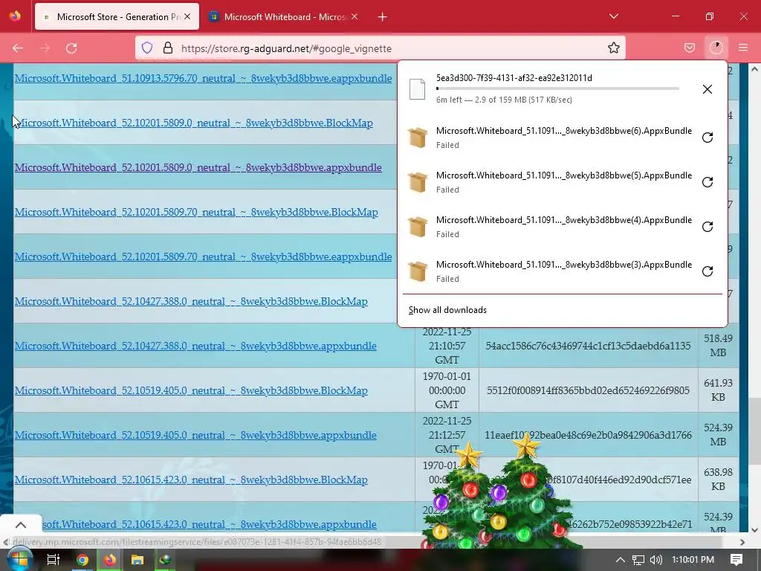
Task: Retry the failed AppxBundle (5) download
Action: [x=707, y=182]
